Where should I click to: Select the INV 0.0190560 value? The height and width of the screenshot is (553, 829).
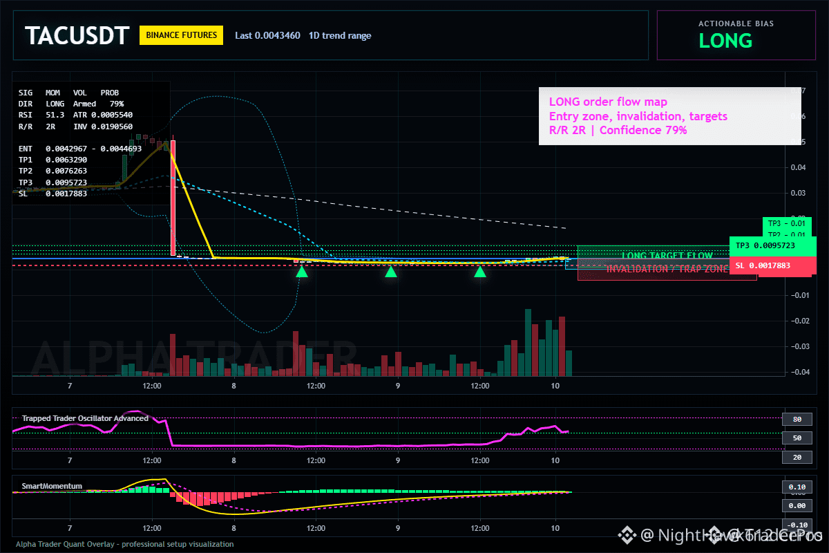point(103,127)
